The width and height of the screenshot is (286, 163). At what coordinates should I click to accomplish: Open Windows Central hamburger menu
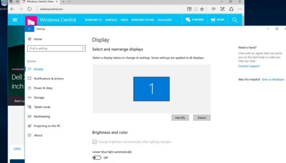[15, 20]
